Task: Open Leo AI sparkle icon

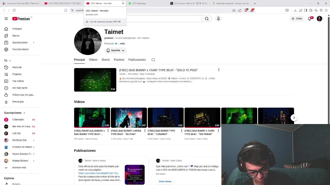Action: coord(316,10)
